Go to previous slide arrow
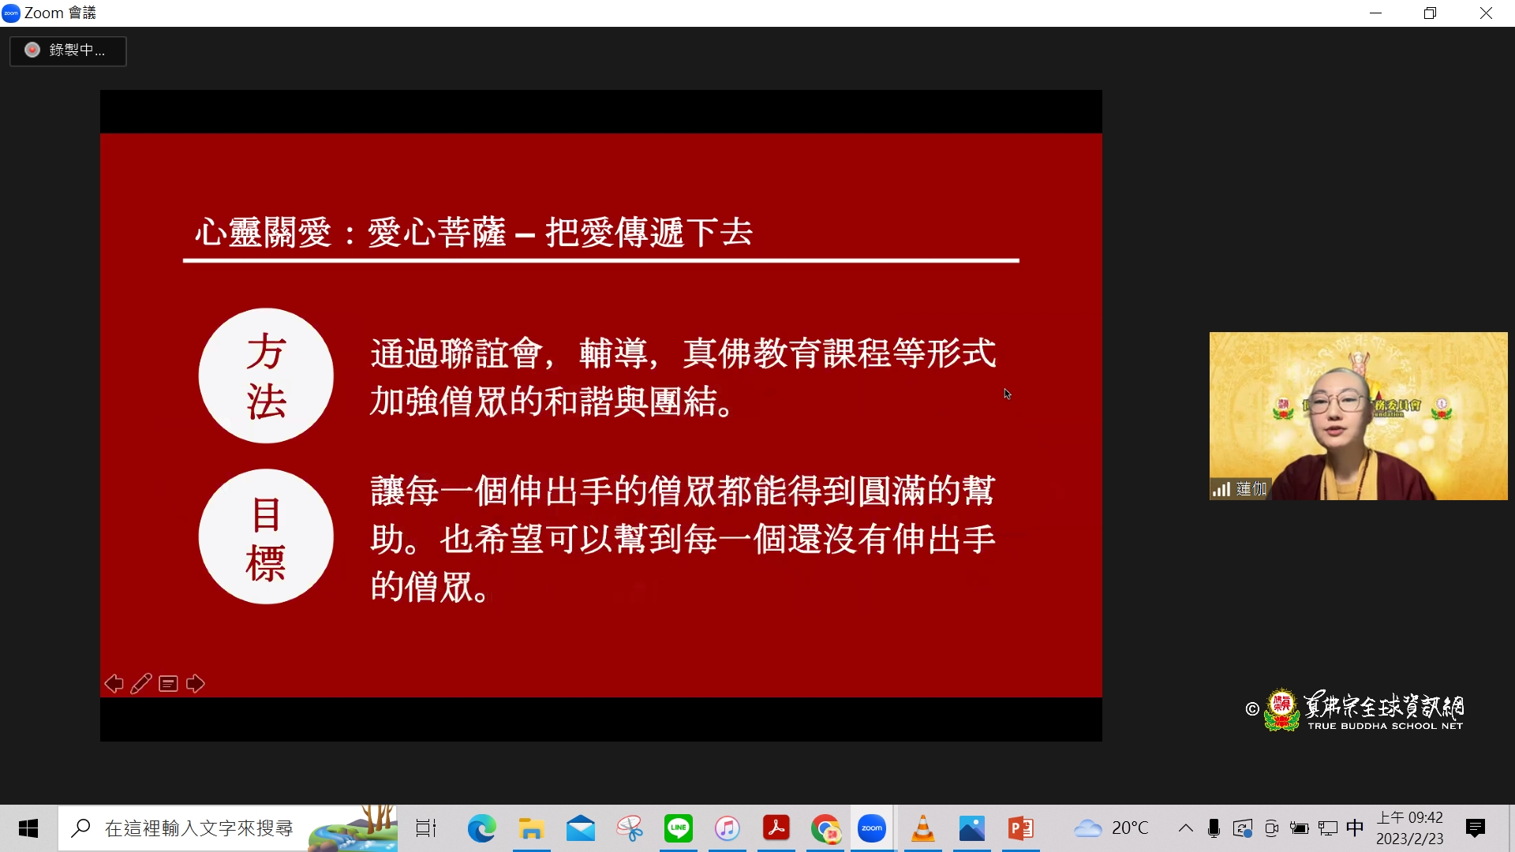 click(114, 684)
